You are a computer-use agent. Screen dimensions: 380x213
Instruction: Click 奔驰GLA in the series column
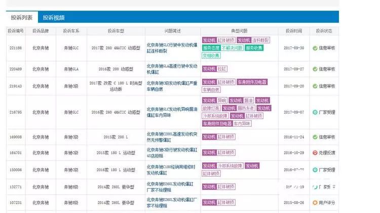[x=71, y=69]
